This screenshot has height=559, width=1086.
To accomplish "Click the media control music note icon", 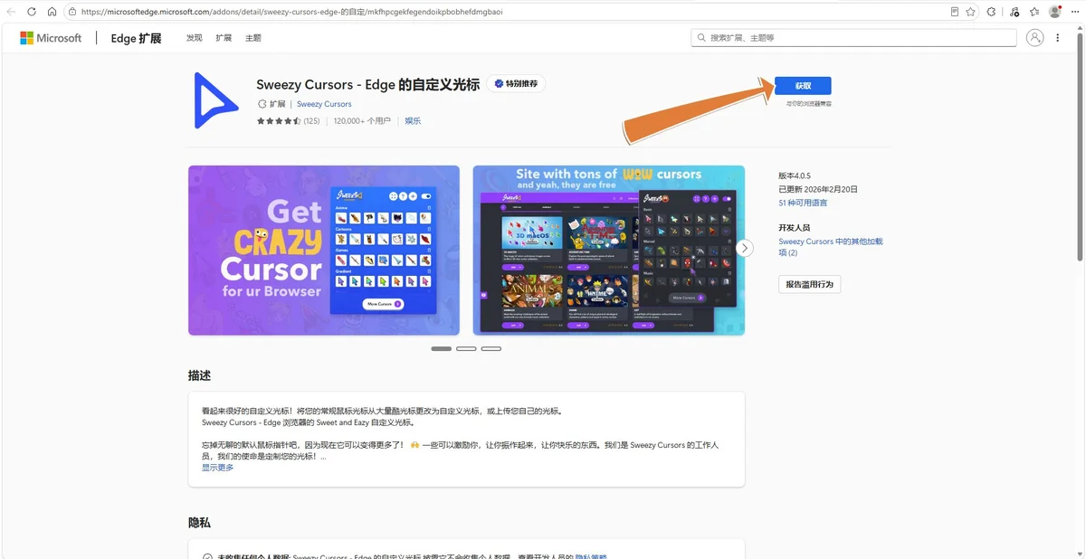I will coord(1014,12).
